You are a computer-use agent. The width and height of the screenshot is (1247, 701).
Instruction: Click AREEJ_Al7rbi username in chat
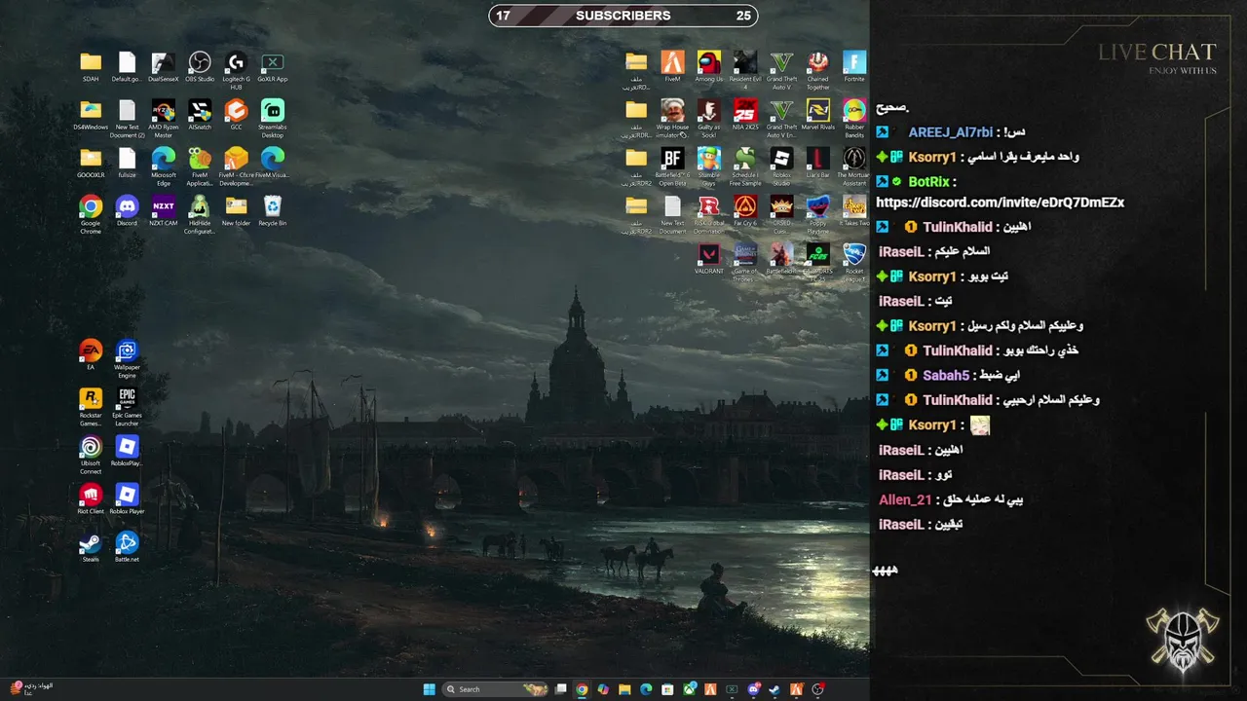(x=951, y=132)
